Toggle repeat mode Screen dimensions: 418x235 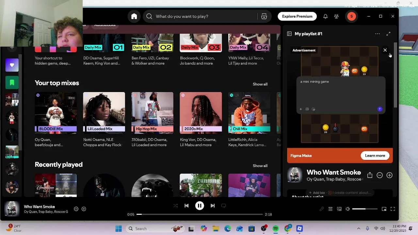click(224, 206)
